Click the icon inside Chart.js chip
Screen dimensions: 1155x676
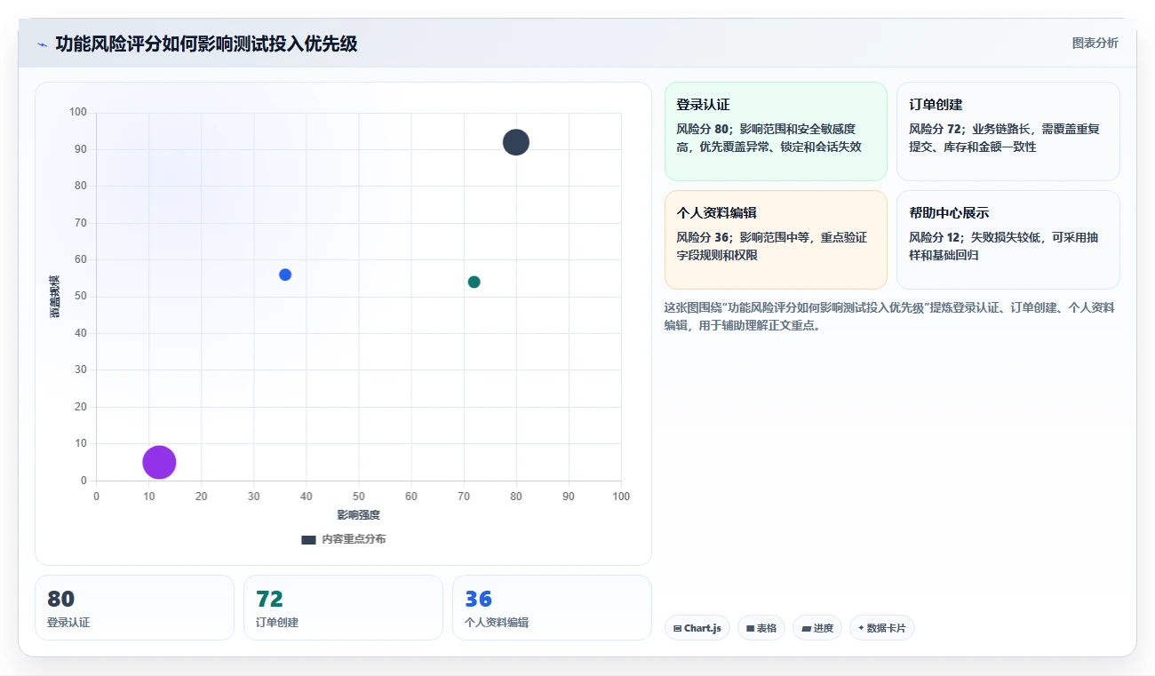[x=678, y=628]
